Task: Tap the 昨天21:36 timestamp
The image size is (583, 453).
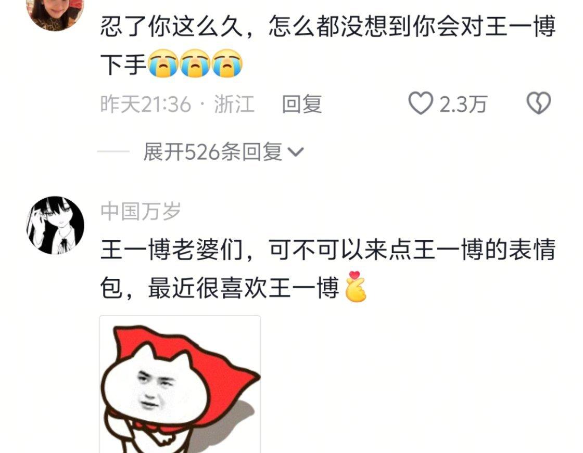Action: tap(145, 104)
